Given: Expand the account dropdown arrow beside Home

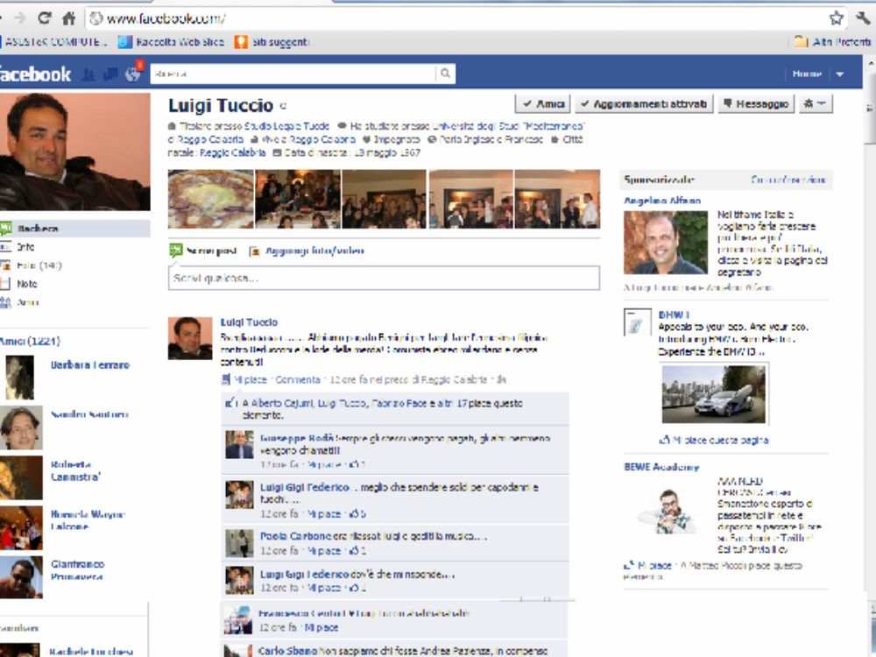Looking at the screenshot, I should pyautogui.click(x=839, y=74).
